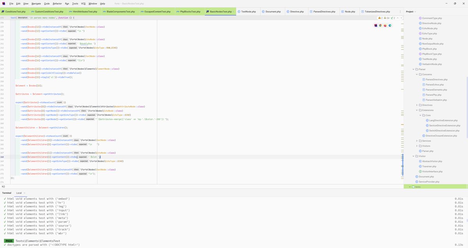Click the ' $slot ' expected value in editor
Screen dimensions: 468x248
pos(94,157)
